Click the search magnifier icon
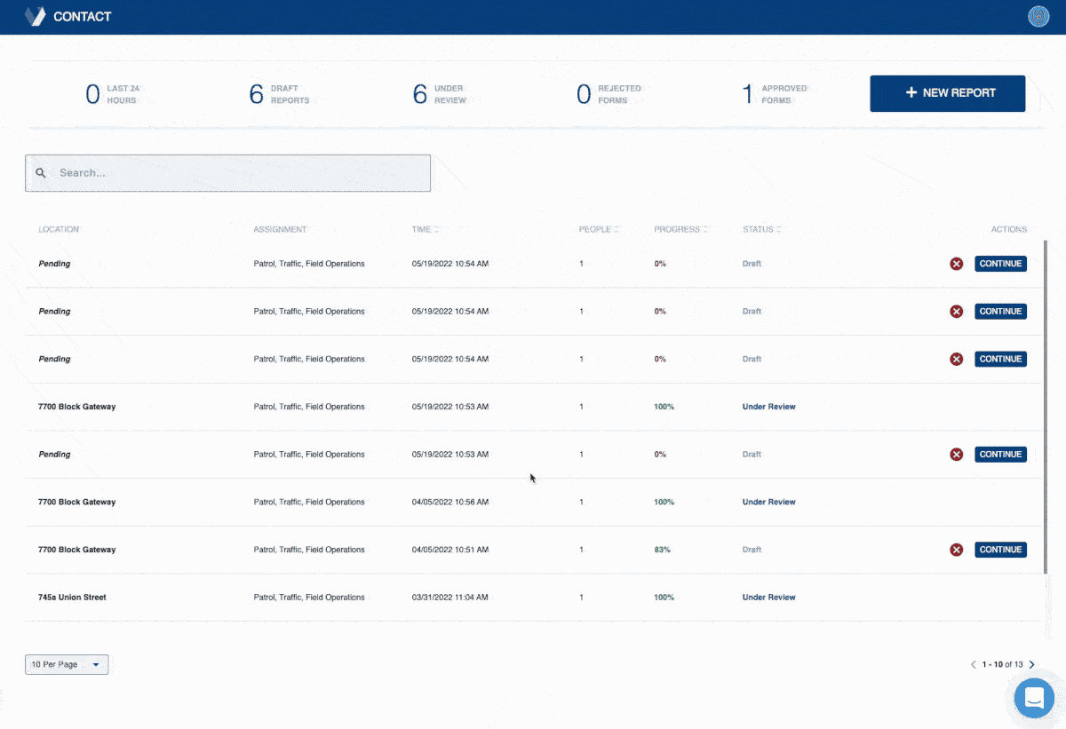The image size is (1066, 729). [41, 173]
